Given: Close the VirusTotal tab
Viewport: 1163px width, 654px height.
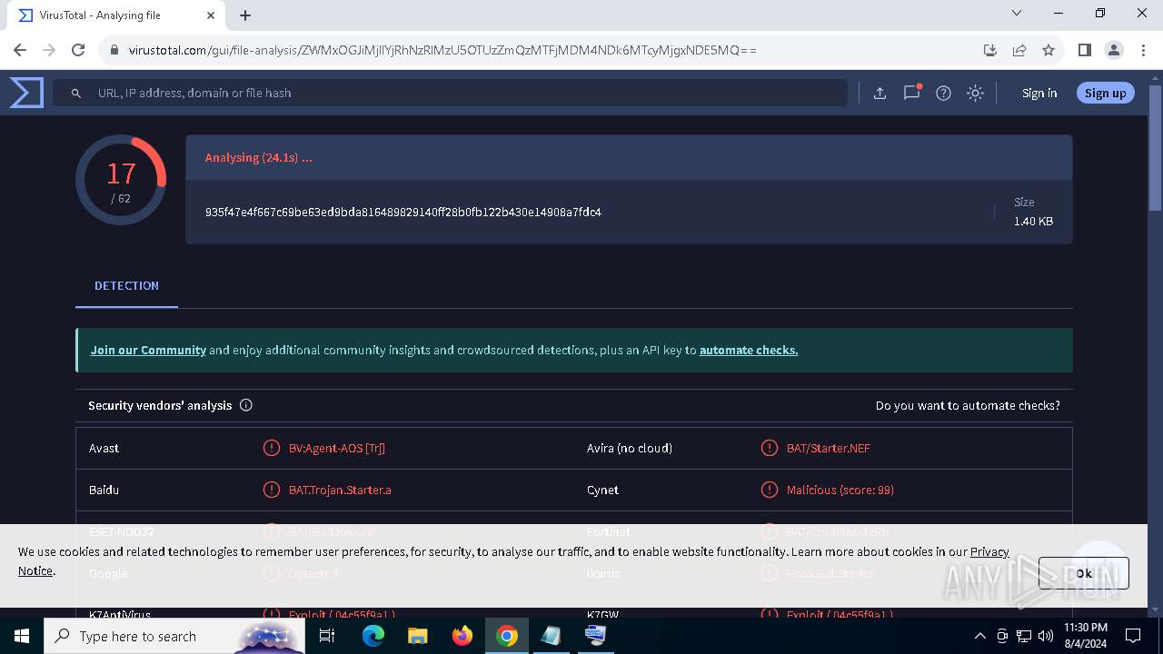Looking at the screenshot, I should 211,15.
